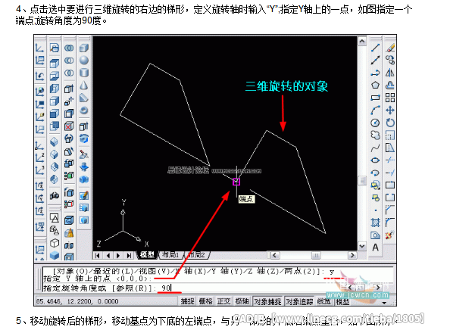Select the solid Torus tool
Image resolution: width=450 pixels, height=333 pixels.
point(84,110)
